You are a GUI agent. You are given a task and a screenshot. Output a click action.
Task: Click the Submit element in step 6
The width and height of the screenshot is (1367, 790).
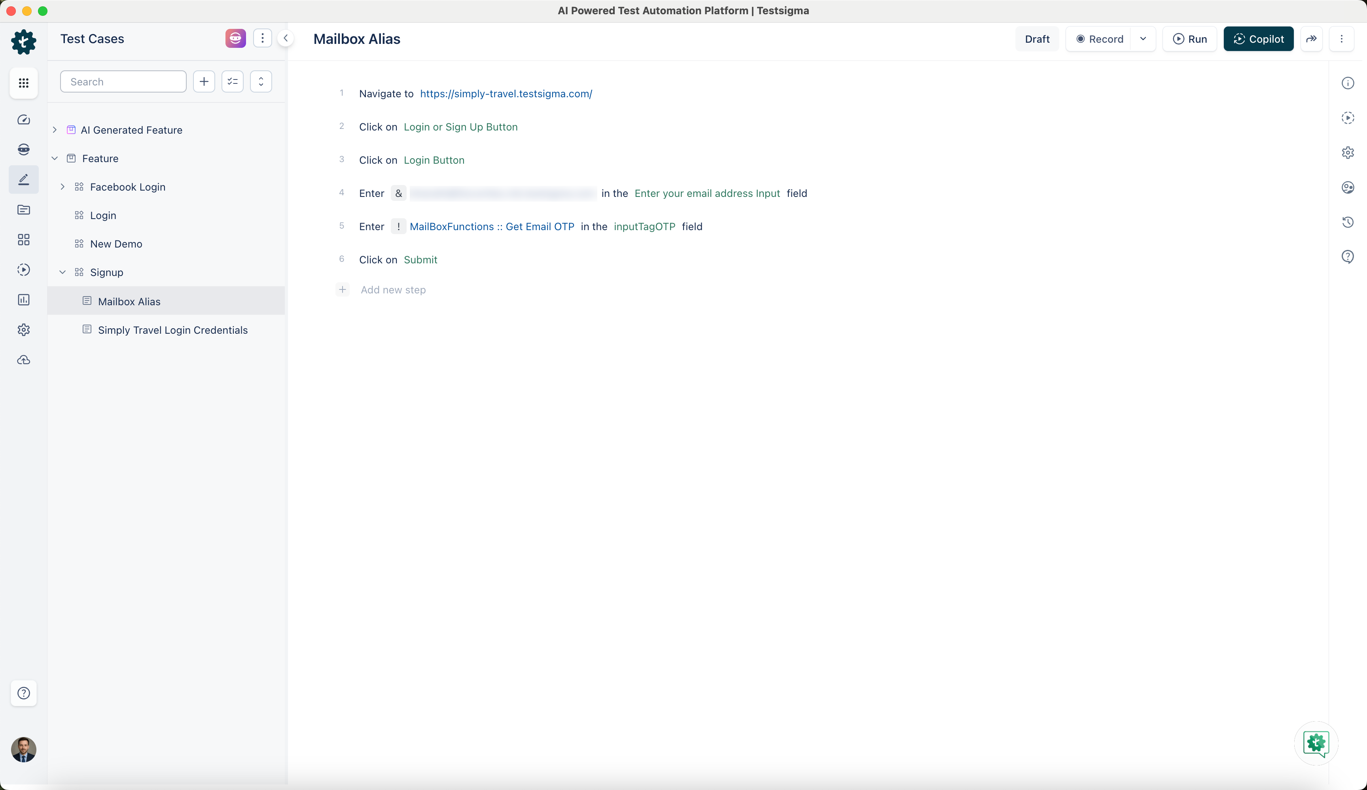pos(420,260)
